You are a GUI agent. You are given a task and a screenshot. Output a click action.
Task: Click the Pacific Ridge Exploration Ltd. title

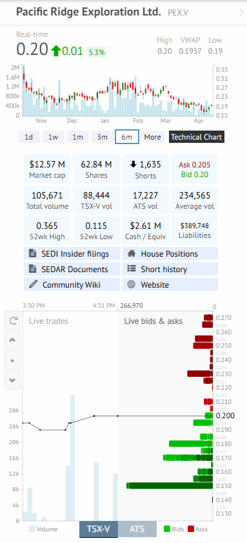click(x=89, y=12)
